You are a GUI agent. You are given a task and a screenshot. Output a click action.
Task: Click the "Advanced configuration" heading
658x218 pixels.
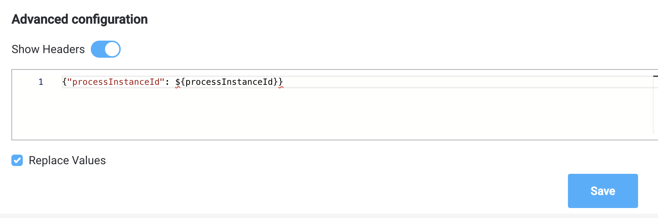tap(80, 19)
